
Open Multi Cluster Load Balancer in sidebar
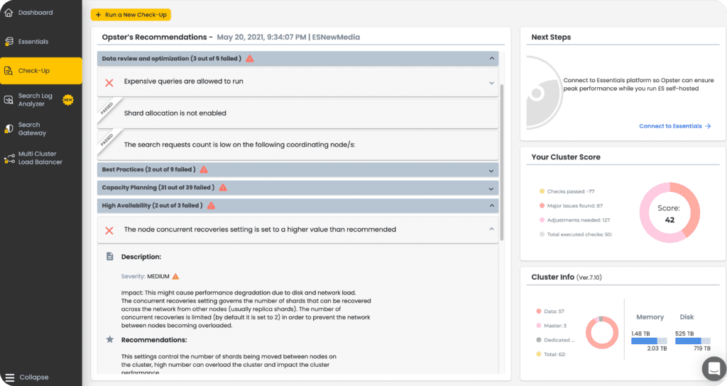pos(40,158)
